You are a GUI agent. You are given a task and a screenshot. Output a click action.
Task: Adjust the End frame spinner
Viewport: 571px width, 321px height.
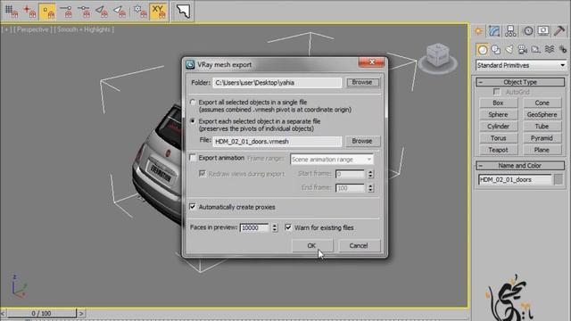click(x=370, y=188)
